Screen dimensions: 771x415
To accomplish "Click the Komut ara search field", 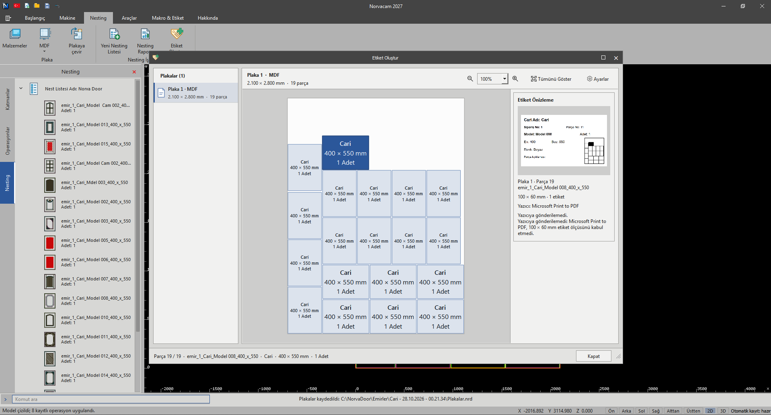I will [x=111, y=399].
